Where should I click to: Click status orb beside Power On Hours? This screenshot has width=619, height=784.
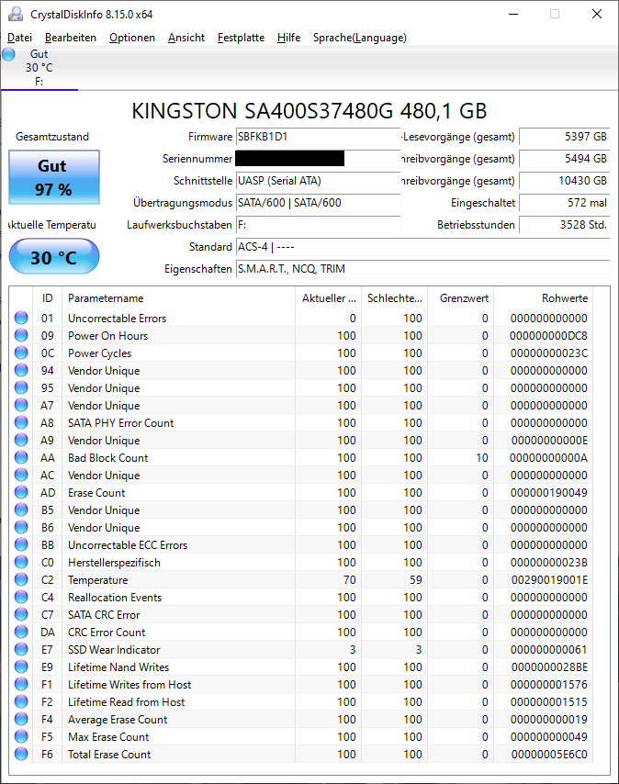(21, 336)
